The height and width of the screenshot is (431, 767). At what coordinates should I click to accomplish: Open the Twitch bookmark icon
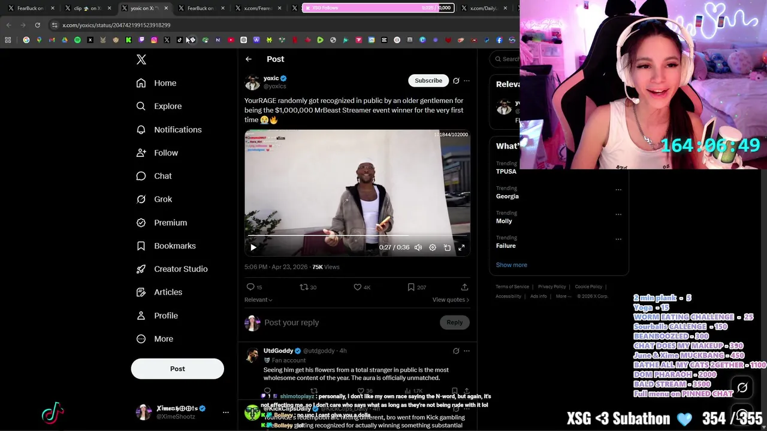141,40
